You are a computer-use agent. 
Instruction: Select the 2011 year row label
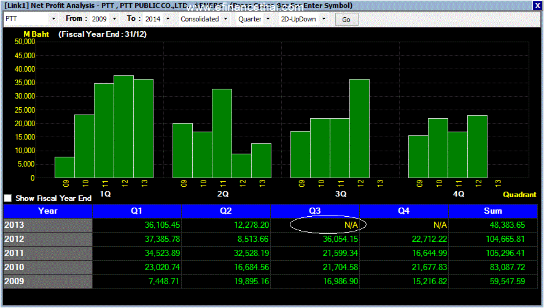[48, 254]
